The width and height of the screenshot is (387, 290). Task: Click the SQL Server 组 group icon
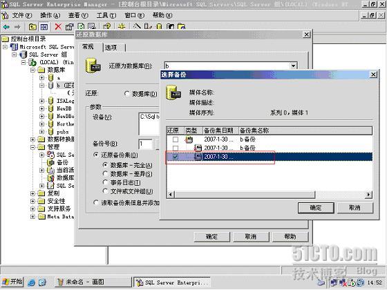[x=23, y=55]
